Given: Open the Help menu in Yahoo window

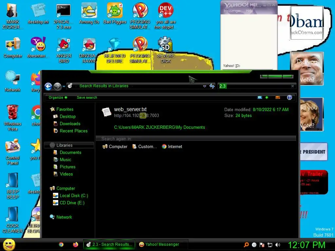Looking at the screenshot, I should 249,11.
